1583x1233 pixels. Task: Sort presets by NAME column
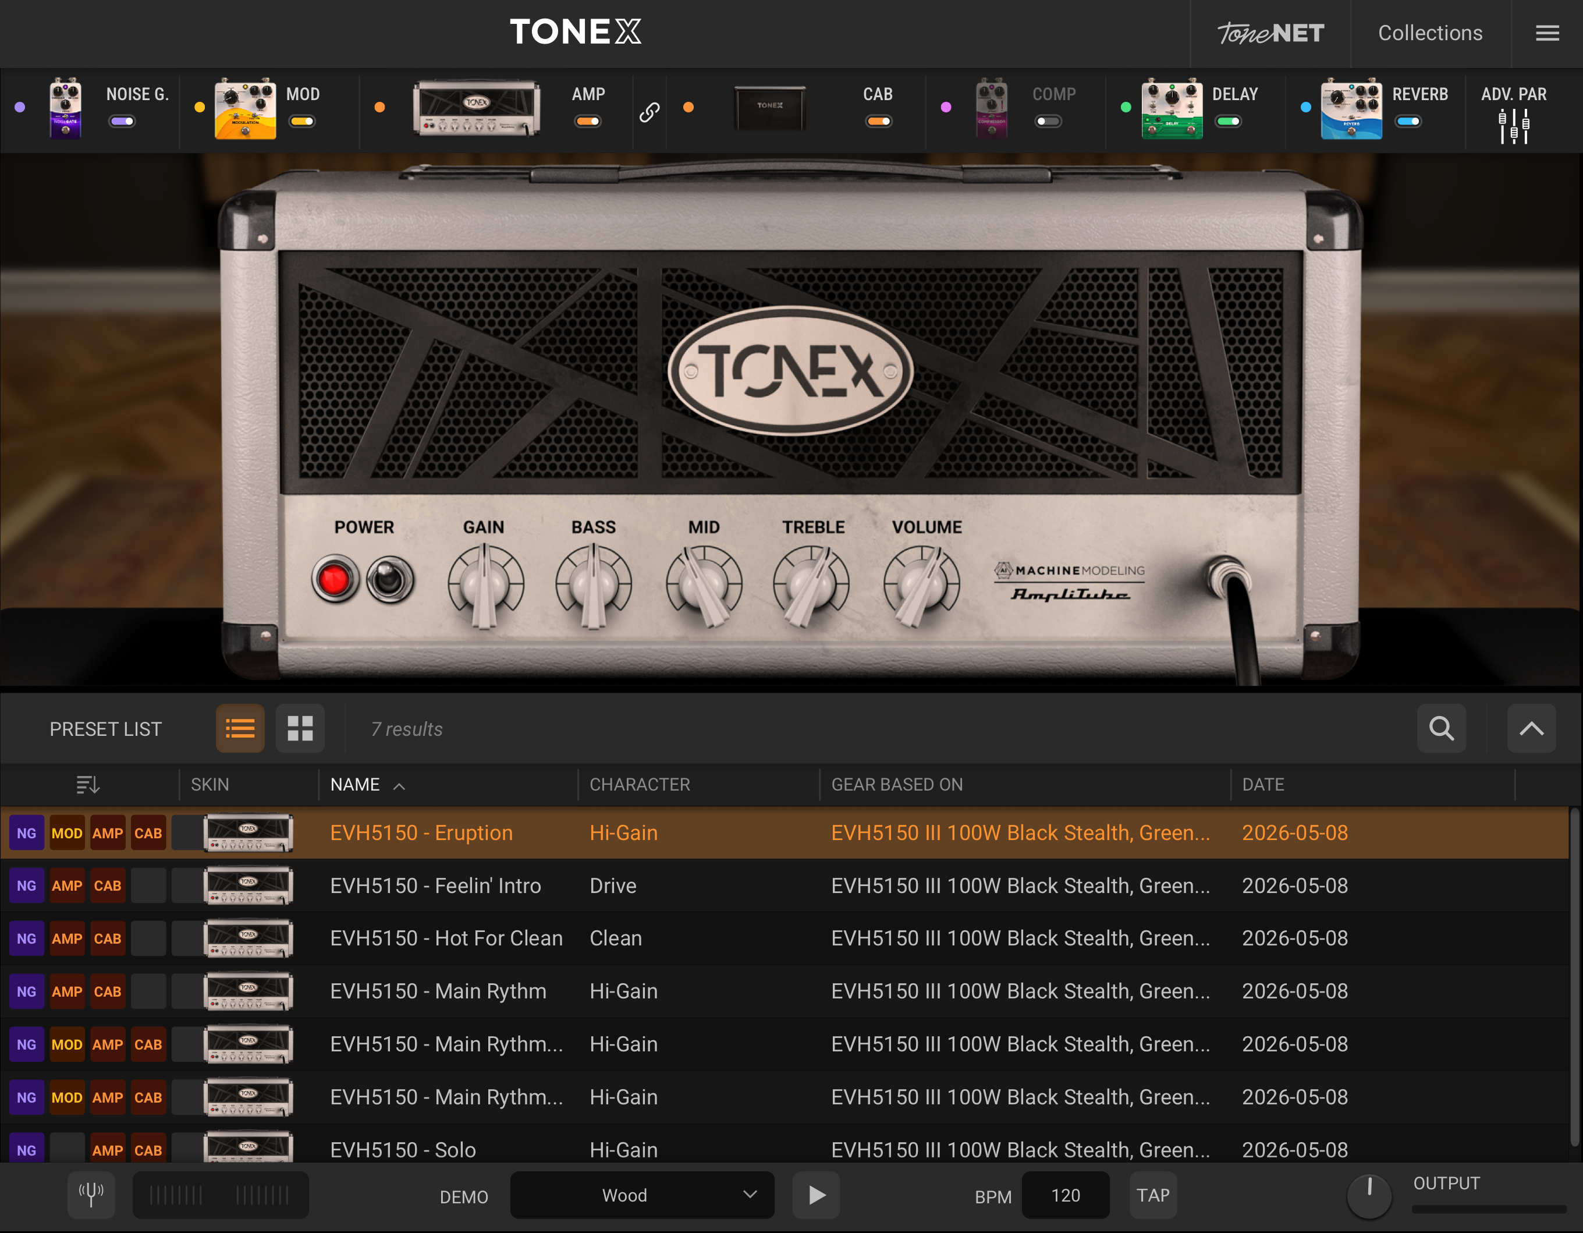(x=355, y=784)
